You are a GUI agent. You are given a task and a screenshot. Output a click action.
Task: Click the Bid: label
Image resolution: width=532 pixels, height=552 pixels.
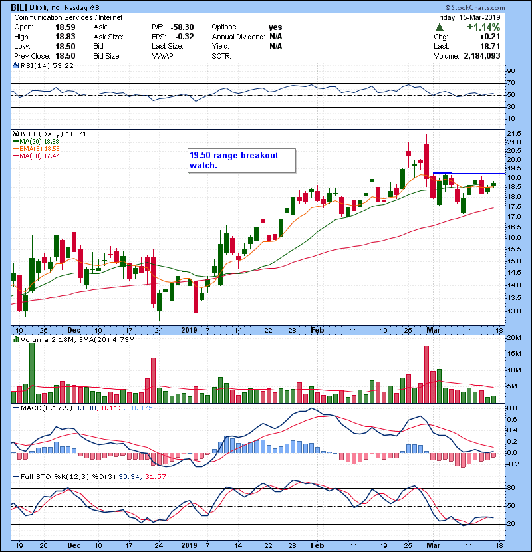click(x=99, y=47)
